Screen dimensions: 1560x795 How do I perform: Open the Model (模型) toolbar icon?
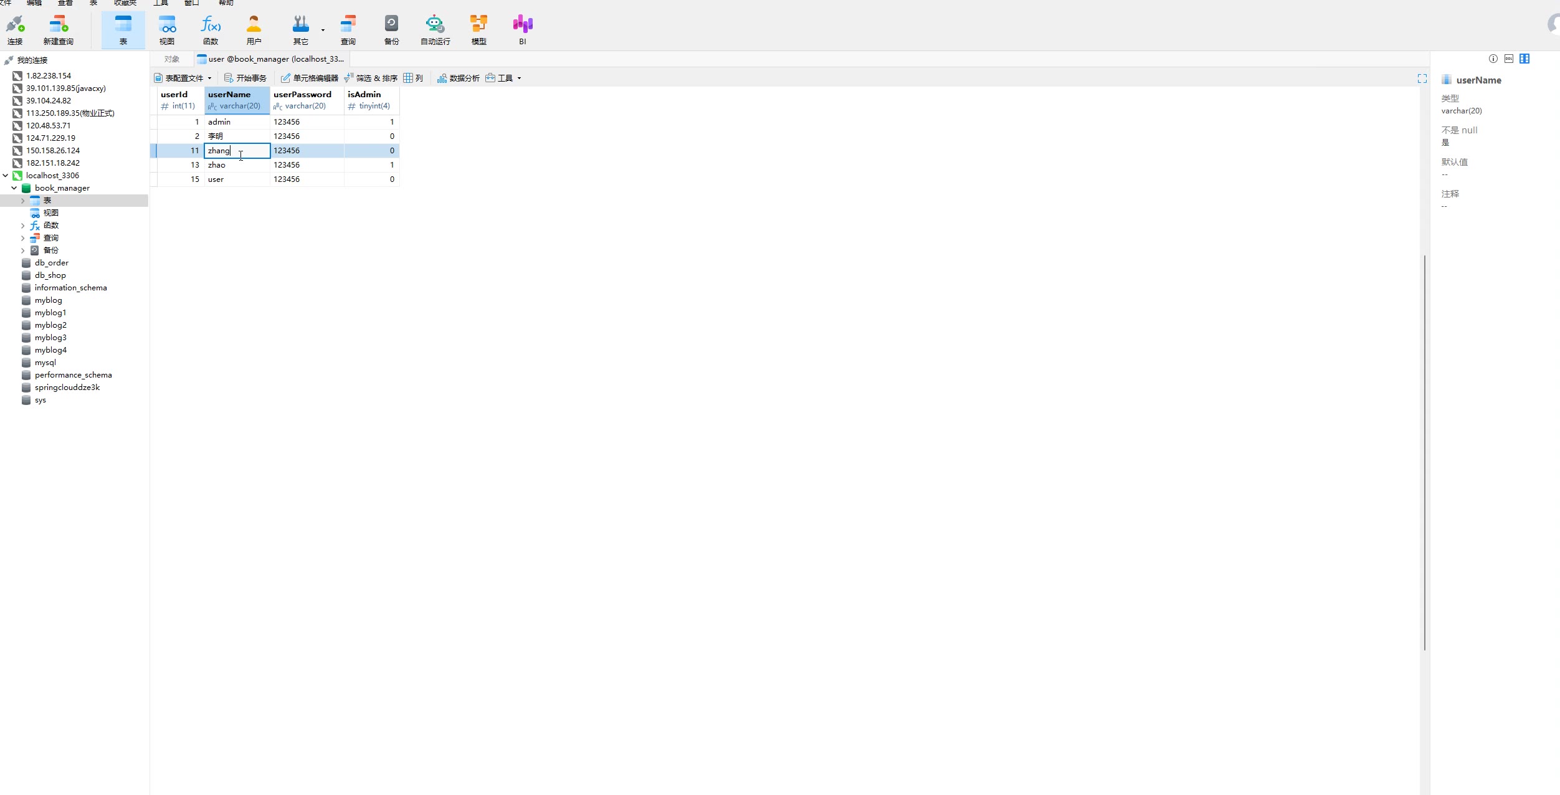(x=478, y=30)
